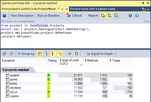Image resolution: width=151 pixels, height=102 pixels.
Task: Click the '3 ms' execution time
Action: [x=146, y=21]
